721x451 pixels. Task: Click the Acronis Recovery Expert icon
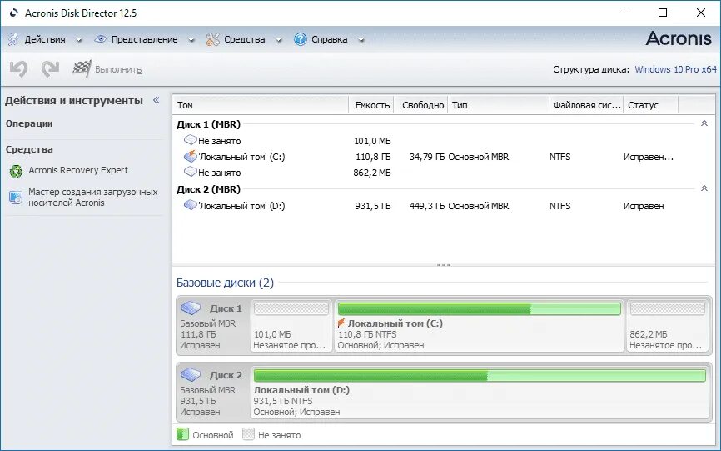coord(16,171)
